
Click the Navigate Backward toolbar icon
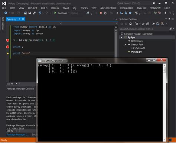coord(6,13)
